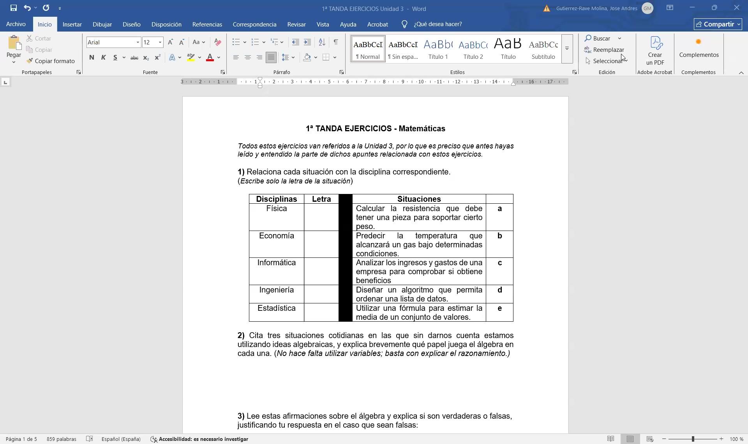Expand the styles gallery arrow

click(567, 49)
